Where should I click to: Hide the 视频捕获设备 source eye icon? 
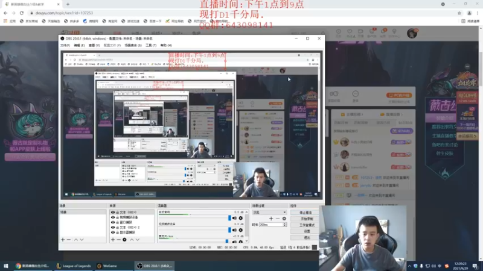113,217
